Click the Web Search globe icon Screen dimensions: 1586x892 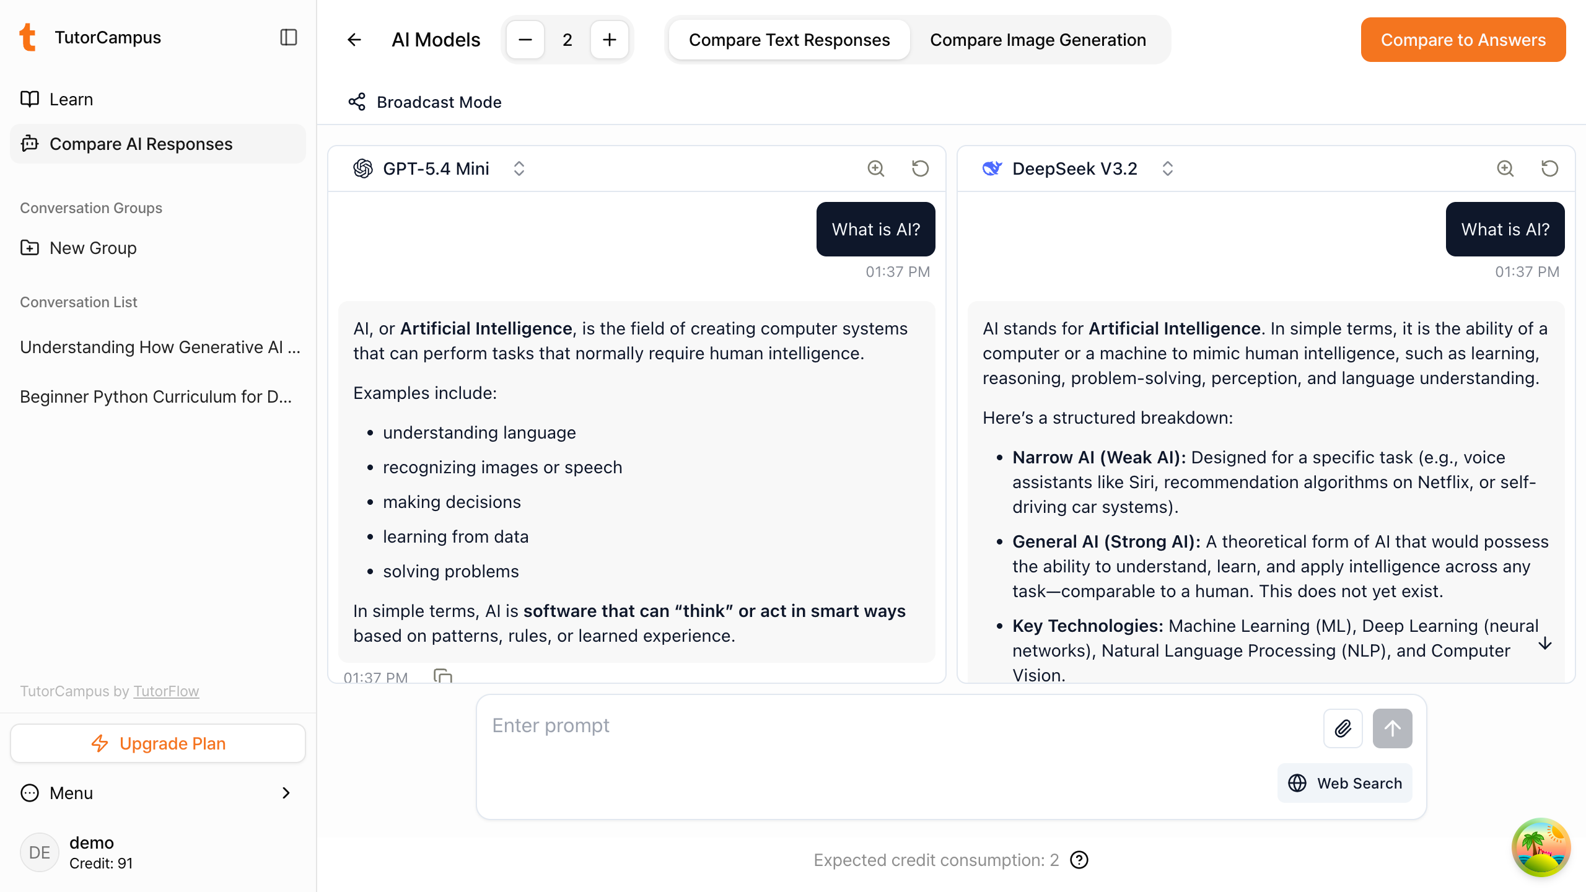1297,783
